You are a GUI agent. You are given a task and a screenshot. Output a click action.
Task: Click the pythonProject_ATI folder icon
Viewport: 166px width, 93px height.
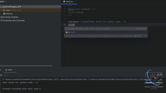pos(2,7)
